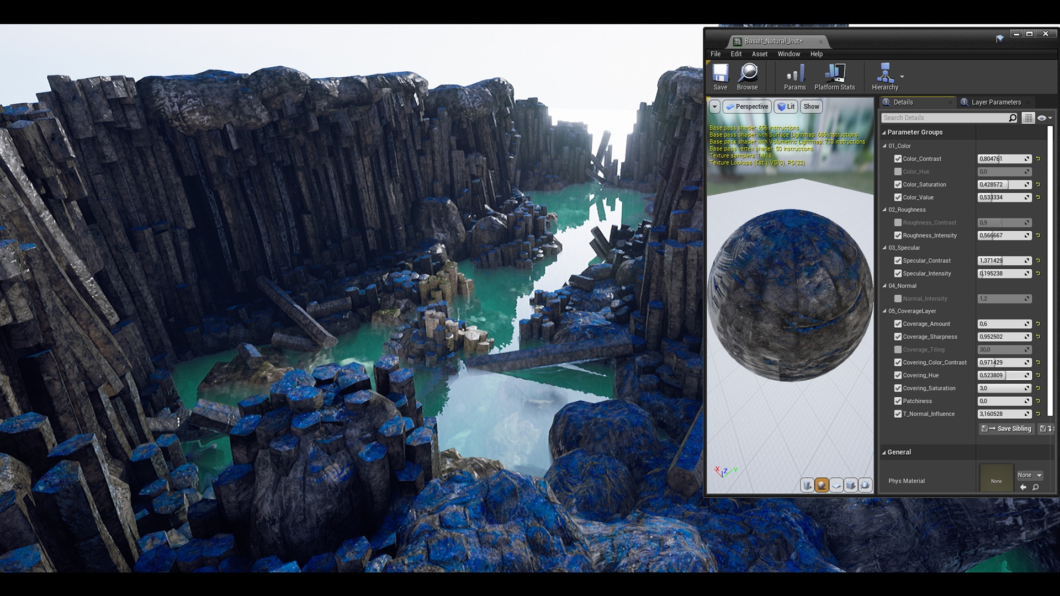Screen dimensions: 1060x596
Task: Open the Asset menu
Action: (760, 54)
